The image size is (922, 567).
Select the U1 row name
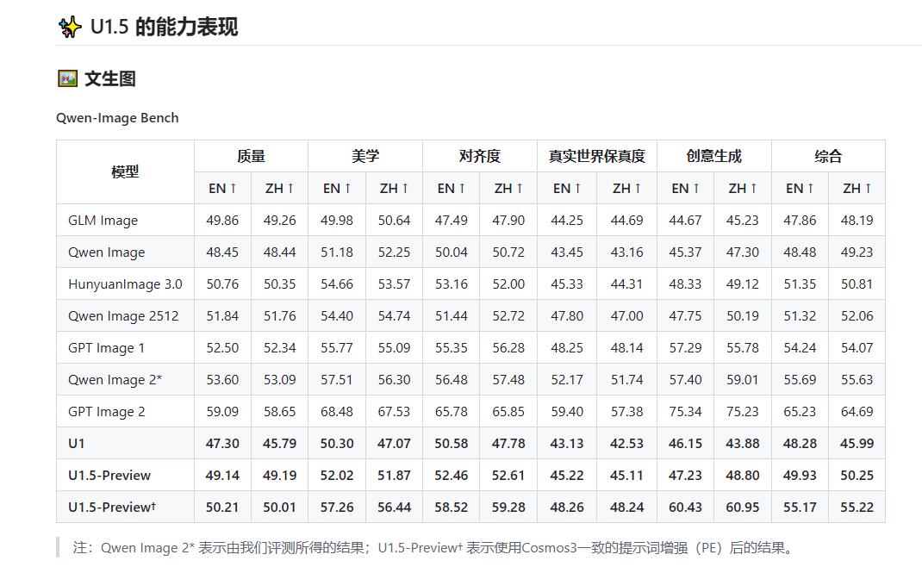click(x=77, y=444)
